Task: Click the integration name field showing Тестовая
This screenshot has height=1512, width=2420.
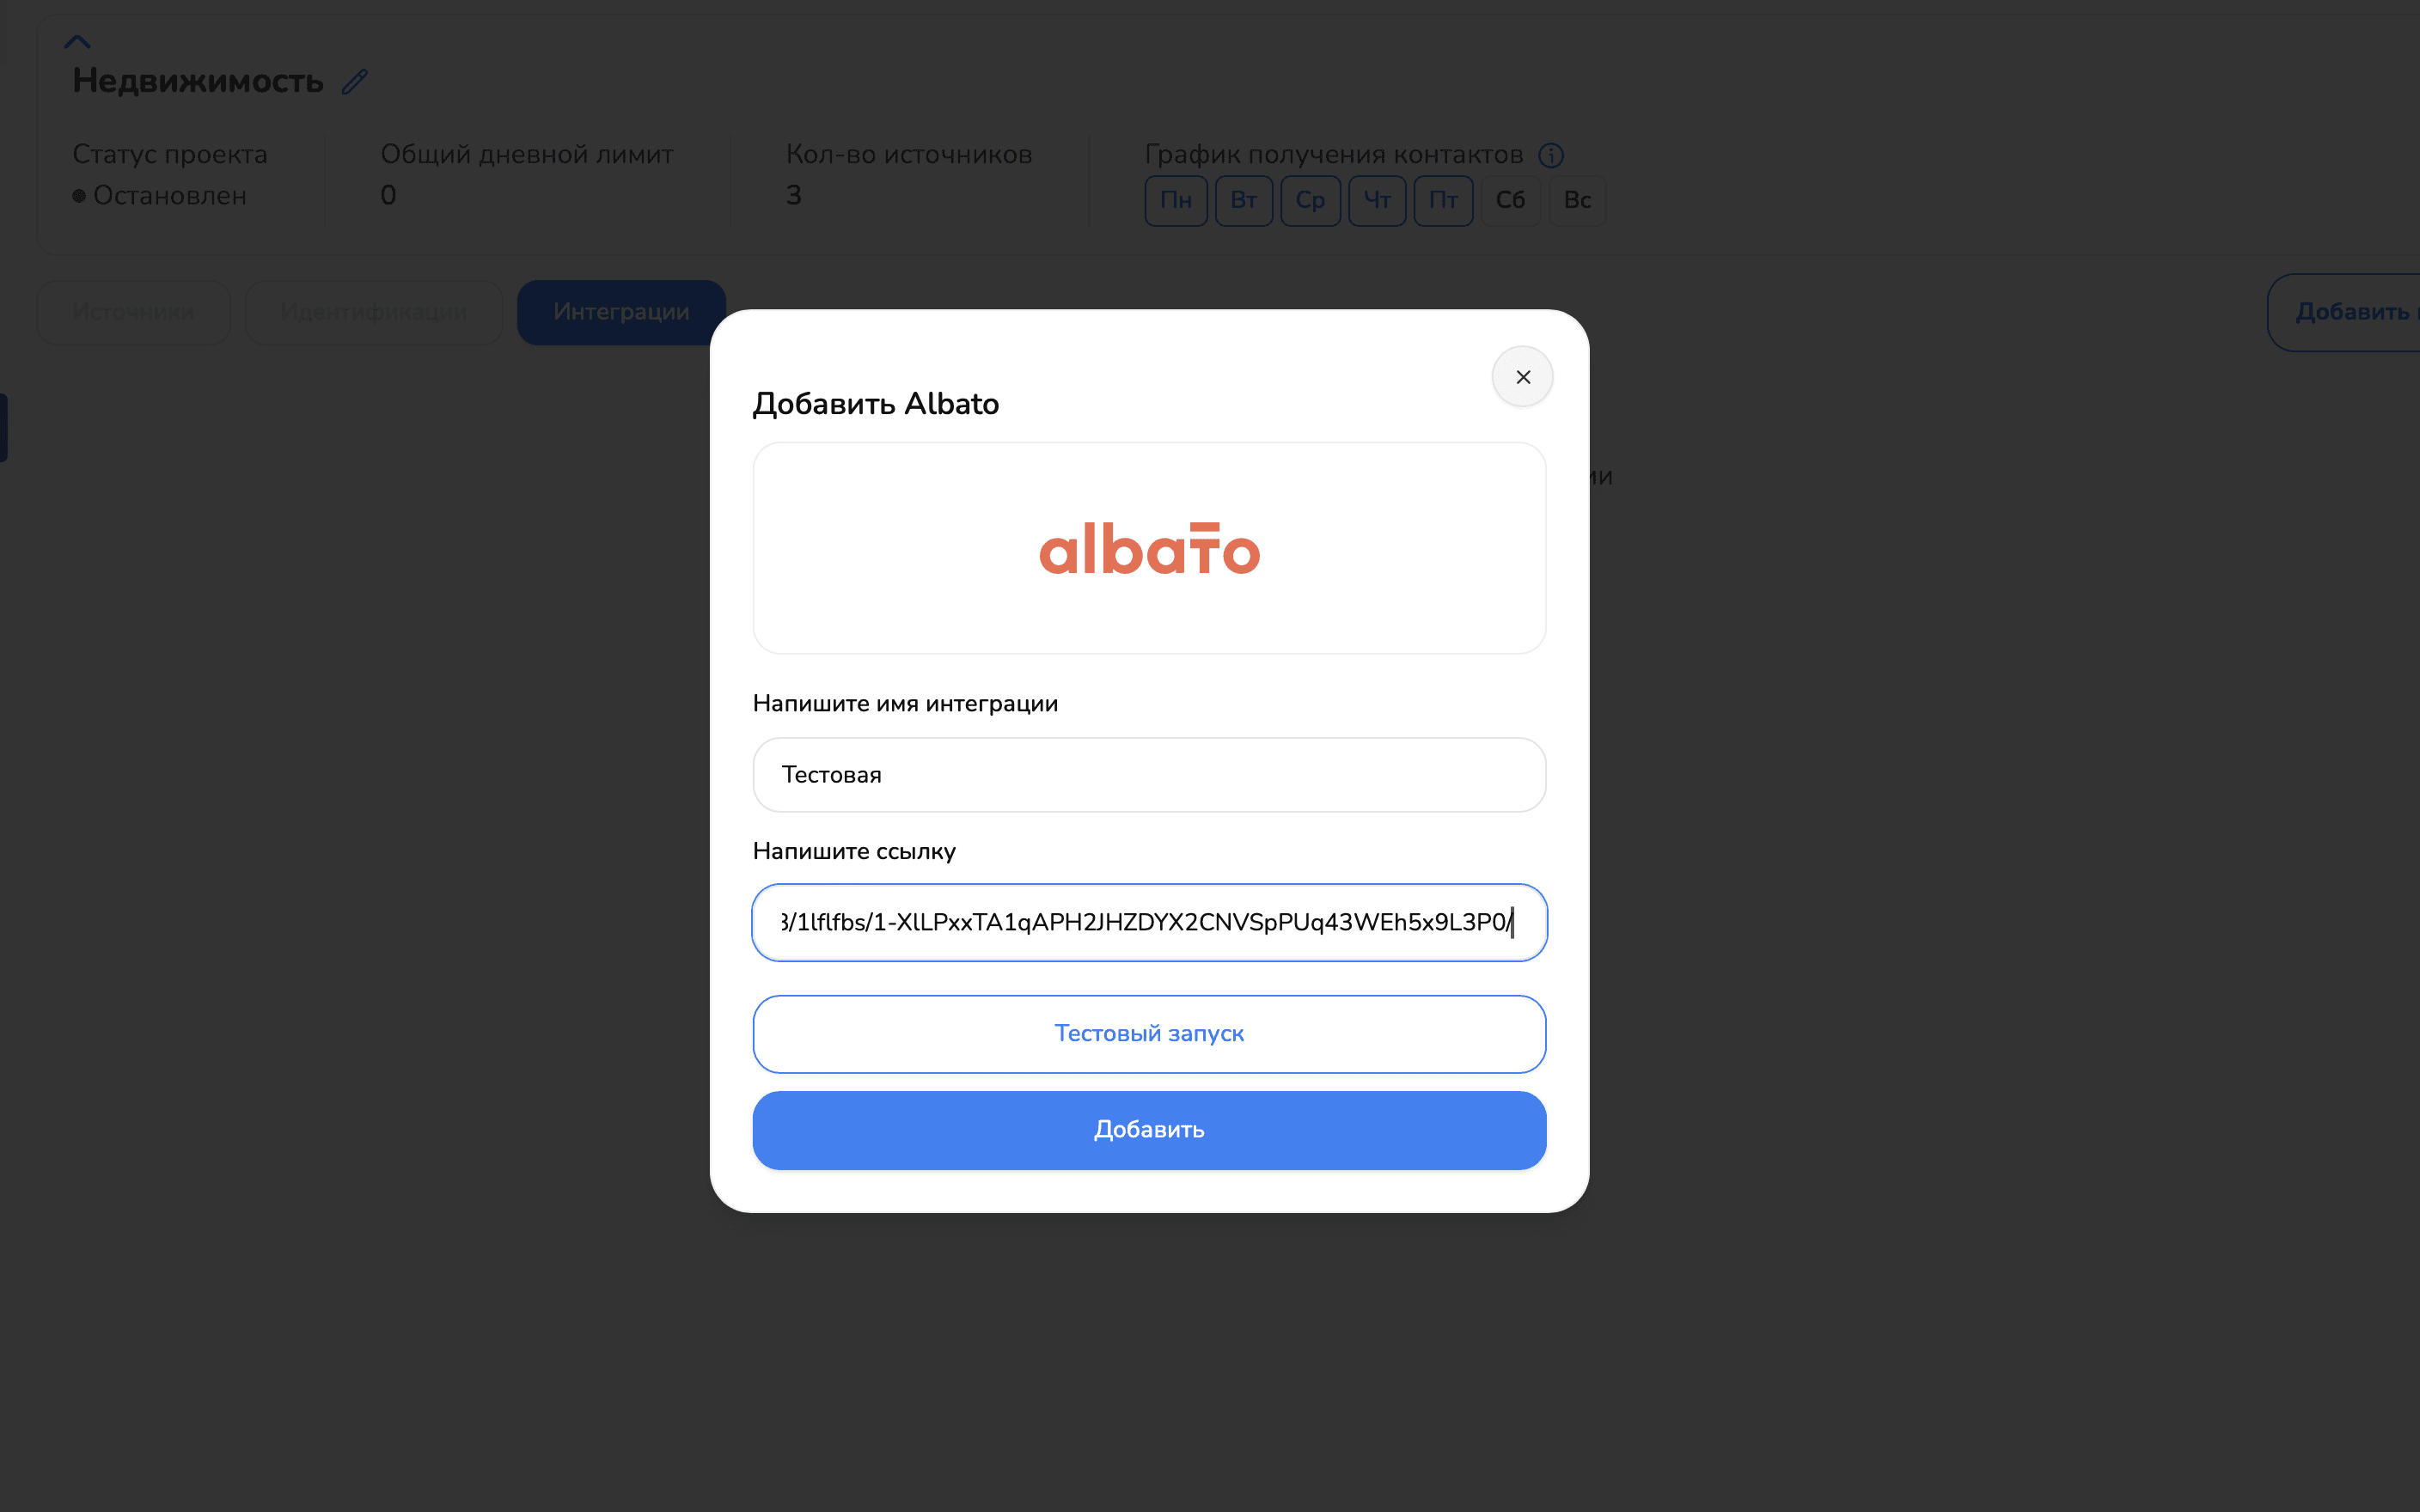Action: [x=1148, y=774]
